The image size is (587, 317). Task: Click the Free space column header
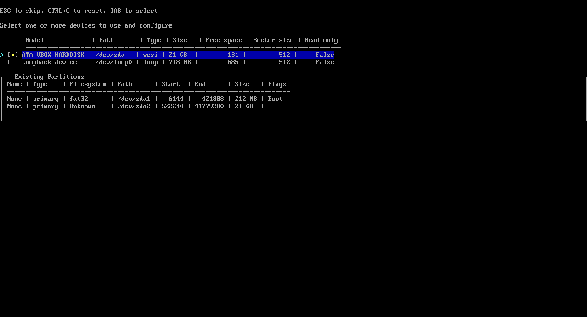224,40
